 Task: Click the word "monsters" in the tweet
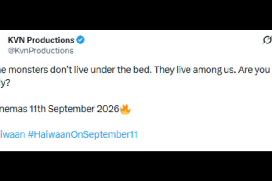28,70
